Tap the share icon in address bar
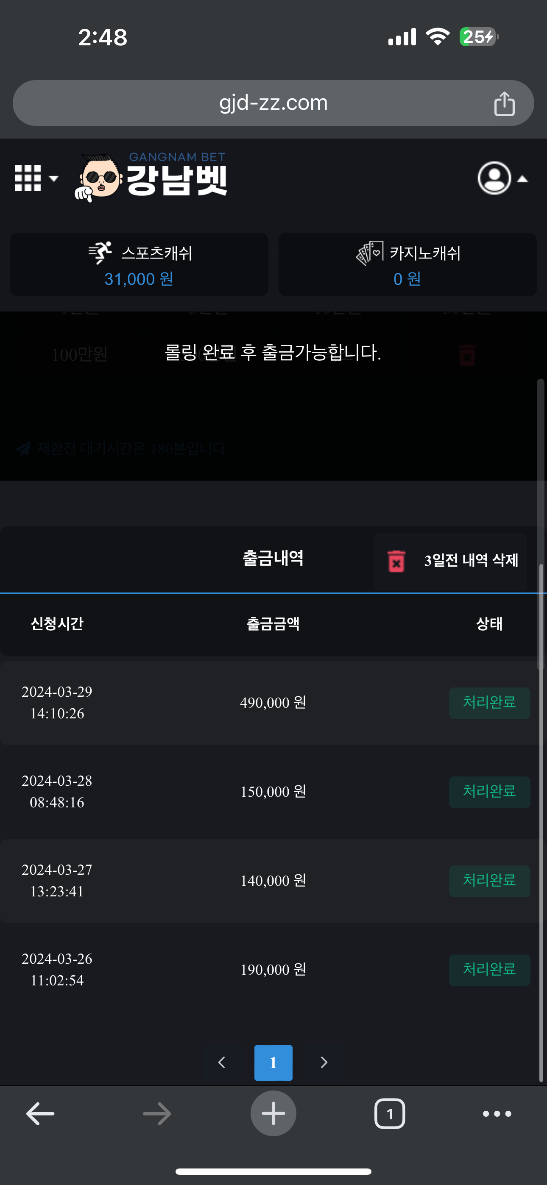This screenshot has width=547, height=1185. [504, 103]
